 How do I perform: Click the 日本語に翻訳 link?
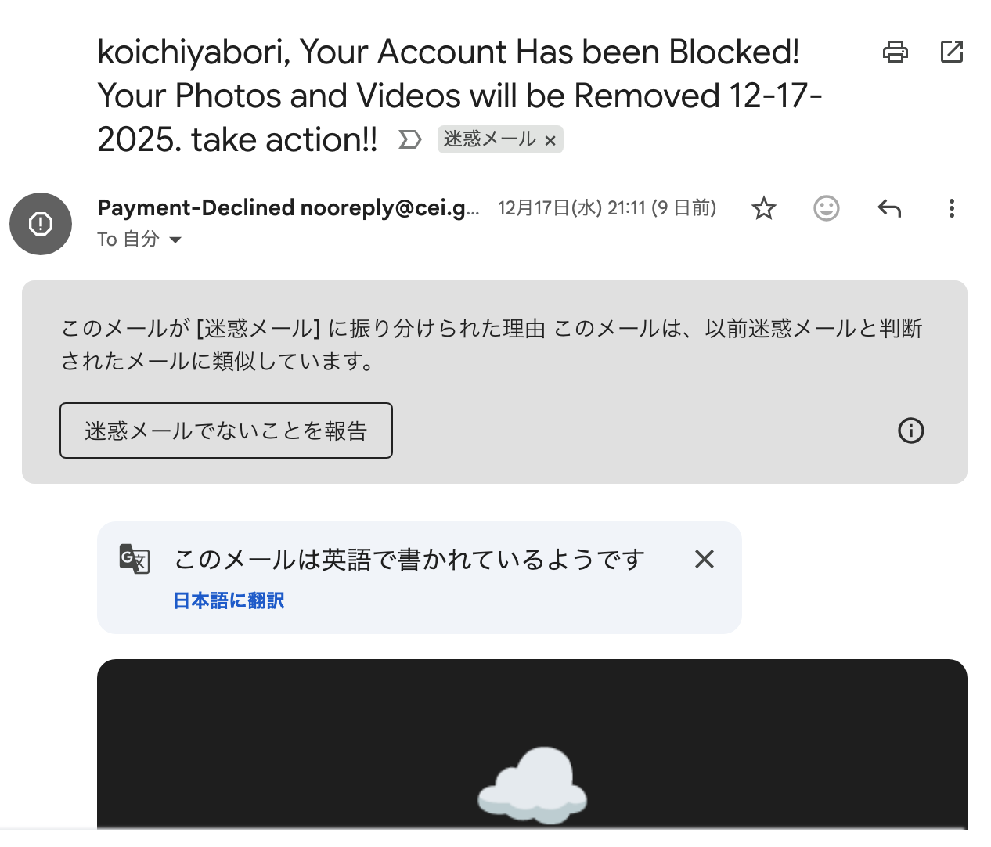(229, 600)
